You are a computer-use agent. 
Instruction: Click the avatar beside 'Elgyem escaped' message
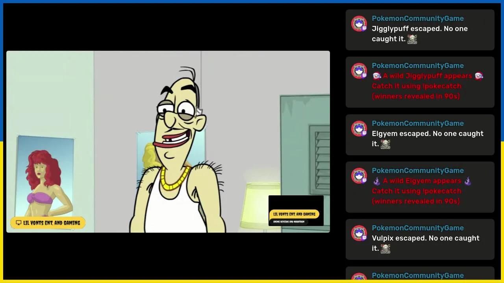click(359, 129)
